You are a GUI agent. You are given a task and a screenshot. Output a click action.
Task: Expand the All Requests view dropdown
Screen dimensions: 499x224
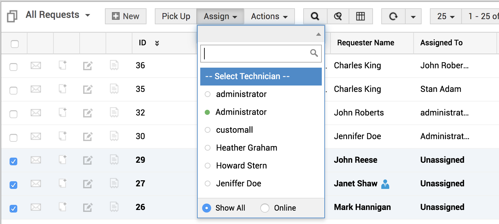pos(87,15)
